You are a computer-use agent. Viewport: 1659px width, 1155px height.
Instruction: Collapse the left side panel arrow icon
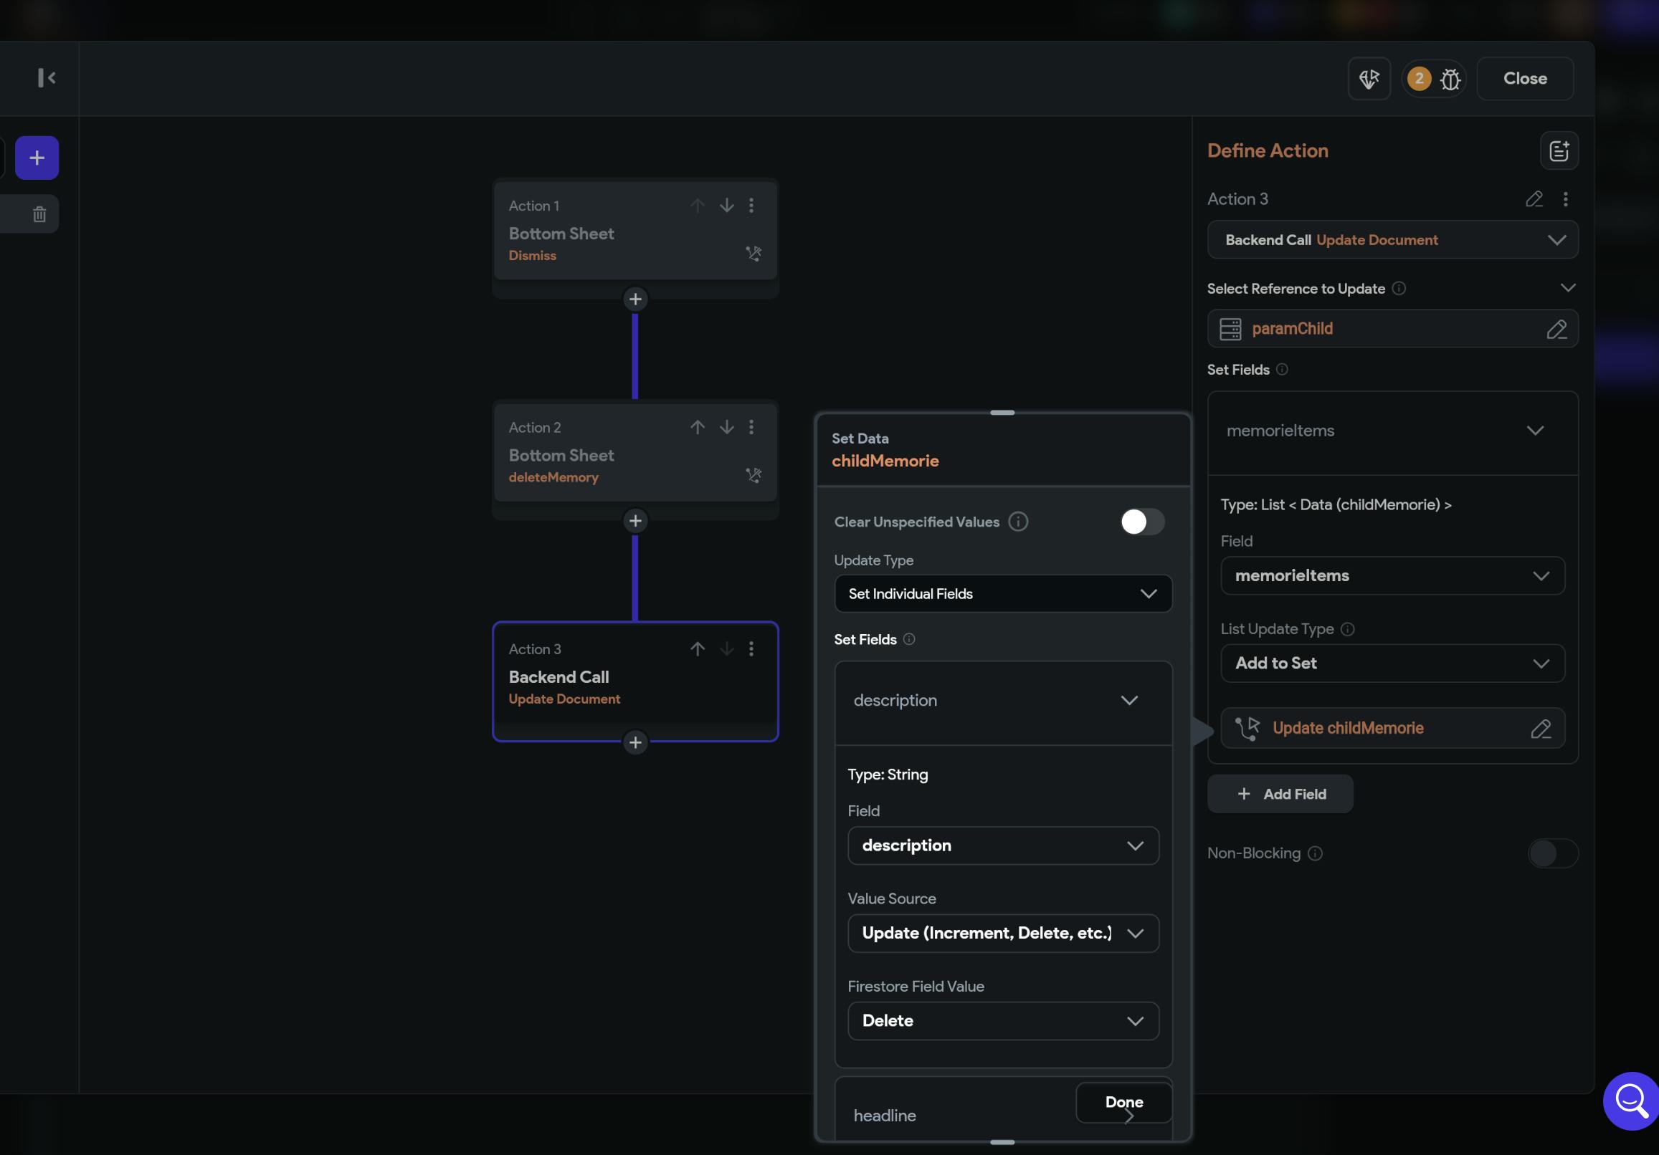click(x=47, y=78)
